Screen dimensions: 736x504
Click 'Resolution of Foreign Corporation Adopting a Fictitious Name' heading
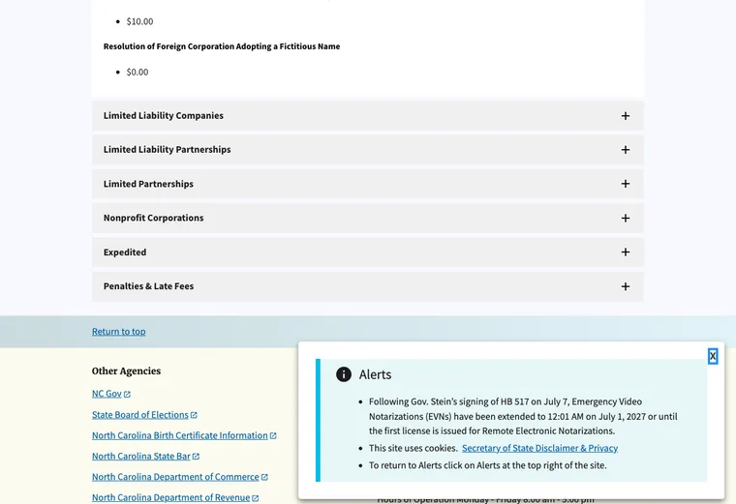222,46
